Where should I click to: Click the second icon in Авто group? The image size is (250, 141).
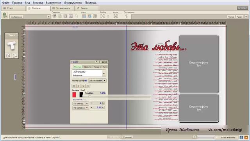(89, 16)
